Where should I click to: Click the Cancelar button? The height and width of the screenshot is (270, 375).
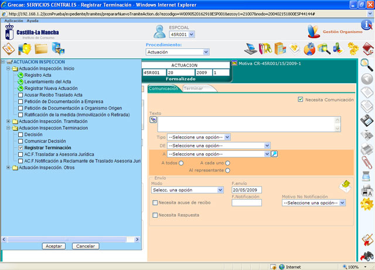pyautogui.click(x=86, y=246)
